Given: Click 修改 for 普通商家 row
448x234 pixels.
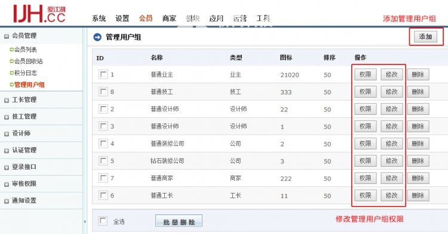Looking at the screenshot, I should 392,178.
